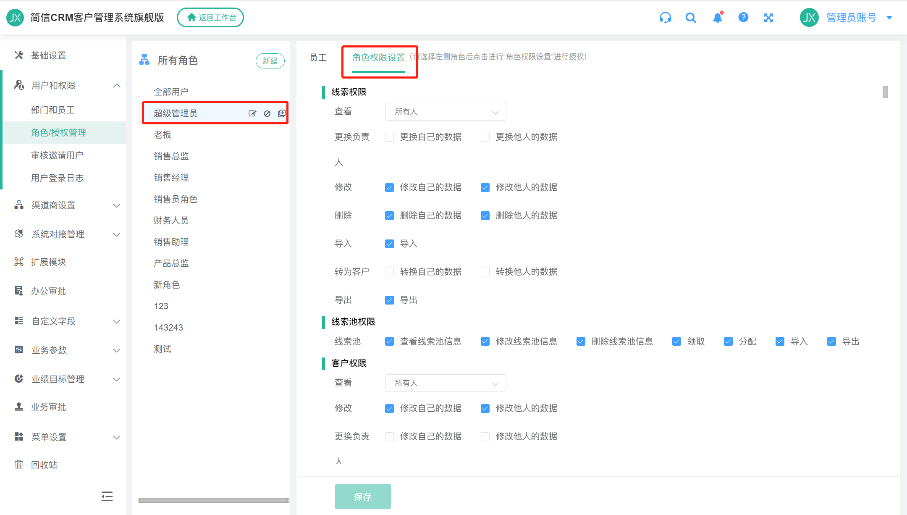Toggle fullscreen with the expand icon

pos(768,18)
